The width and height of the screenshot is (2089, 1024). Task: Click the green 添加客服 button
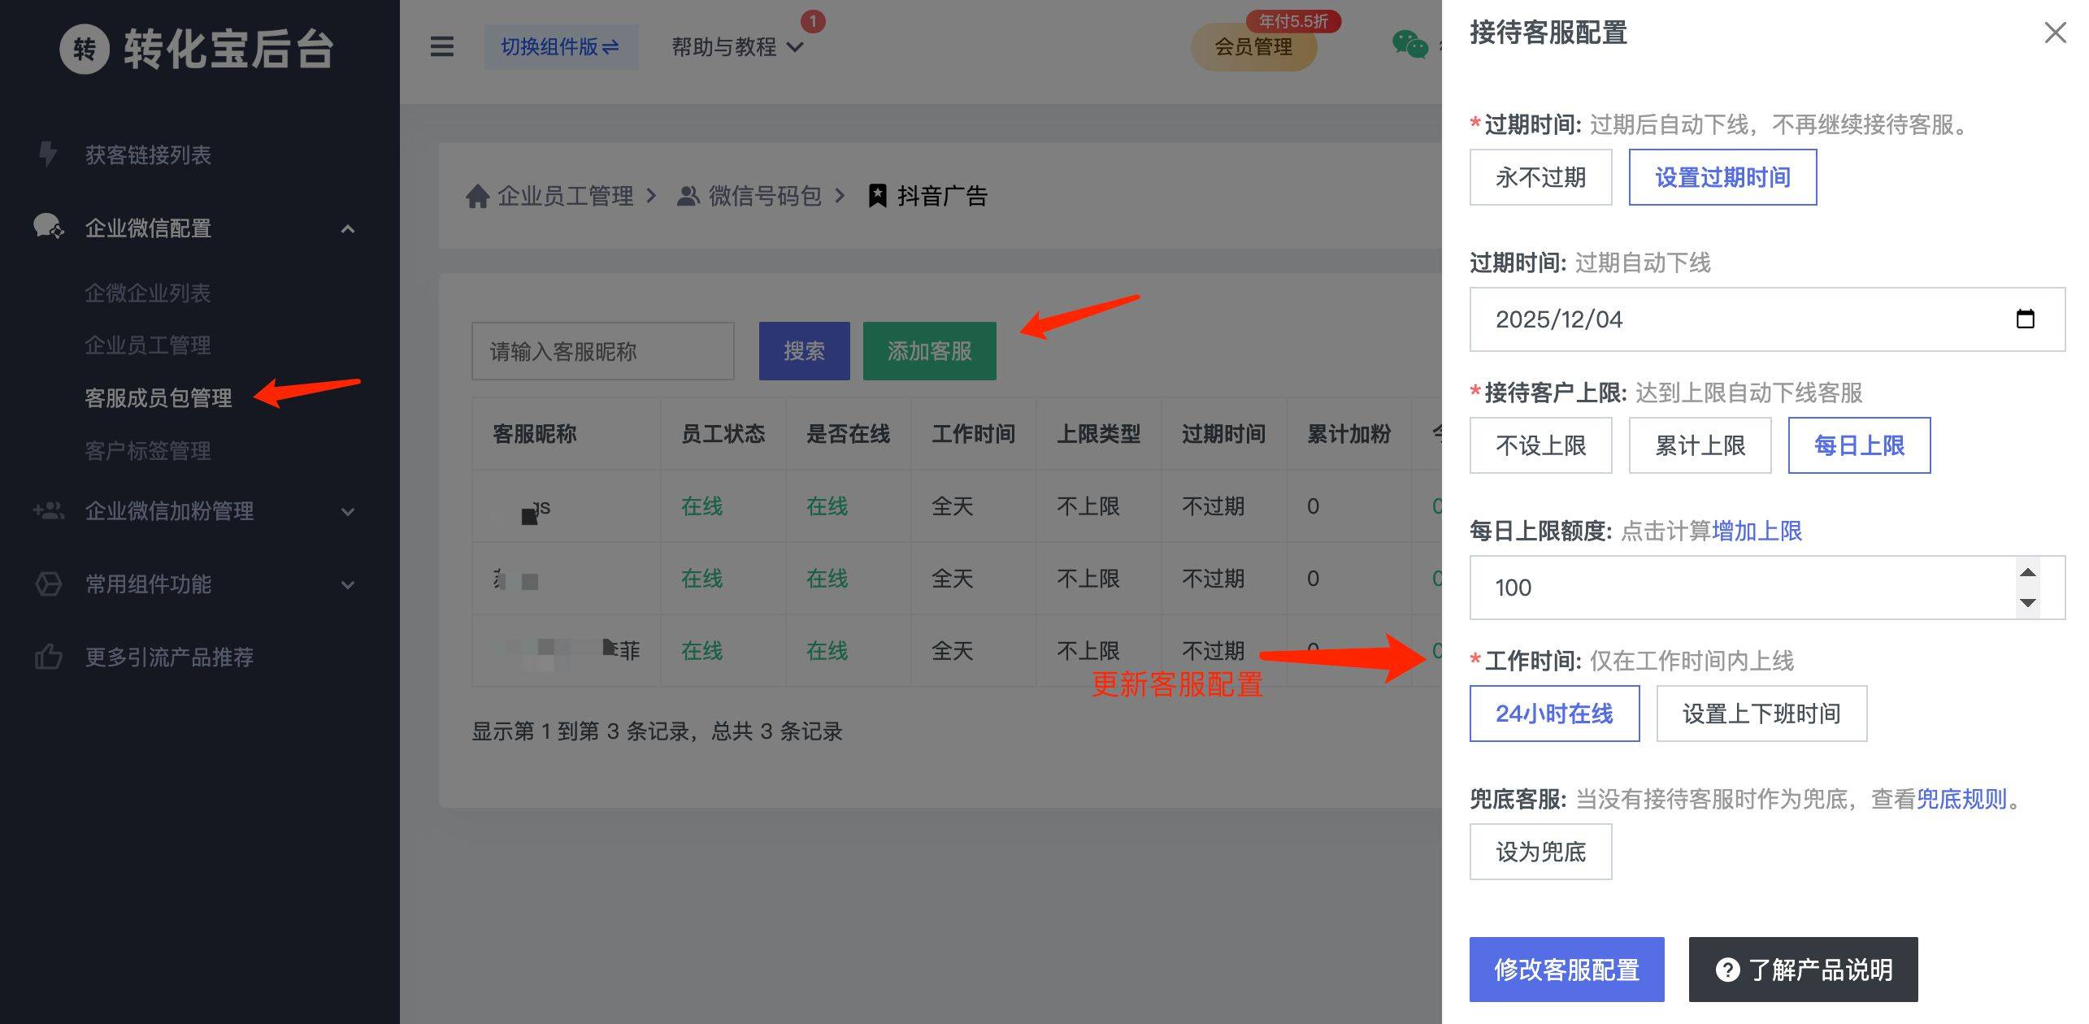click(929, 351)
